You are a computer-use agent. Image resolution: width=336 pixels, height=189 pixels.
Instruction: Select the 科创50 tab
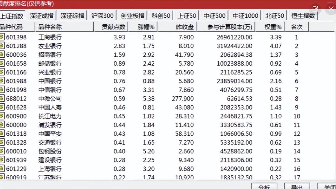tap(161, 15)
